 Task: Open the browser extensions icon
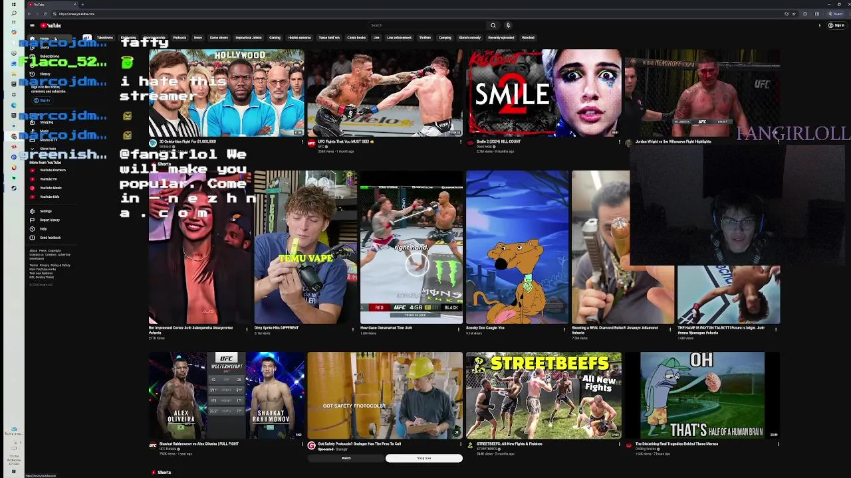805,13
